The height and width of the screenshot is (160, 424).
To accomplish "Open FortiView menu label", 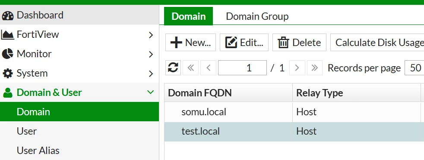I will (38, 34).
